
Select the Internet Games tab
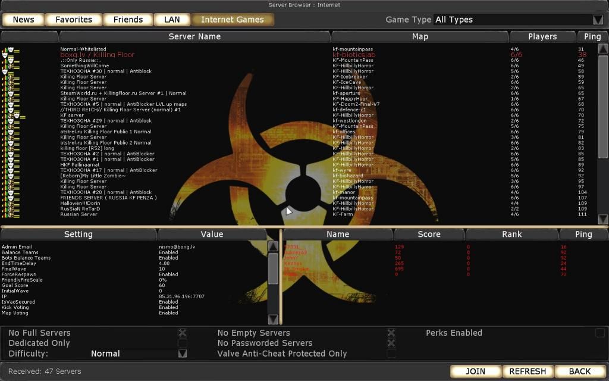[x=233, y=20]
